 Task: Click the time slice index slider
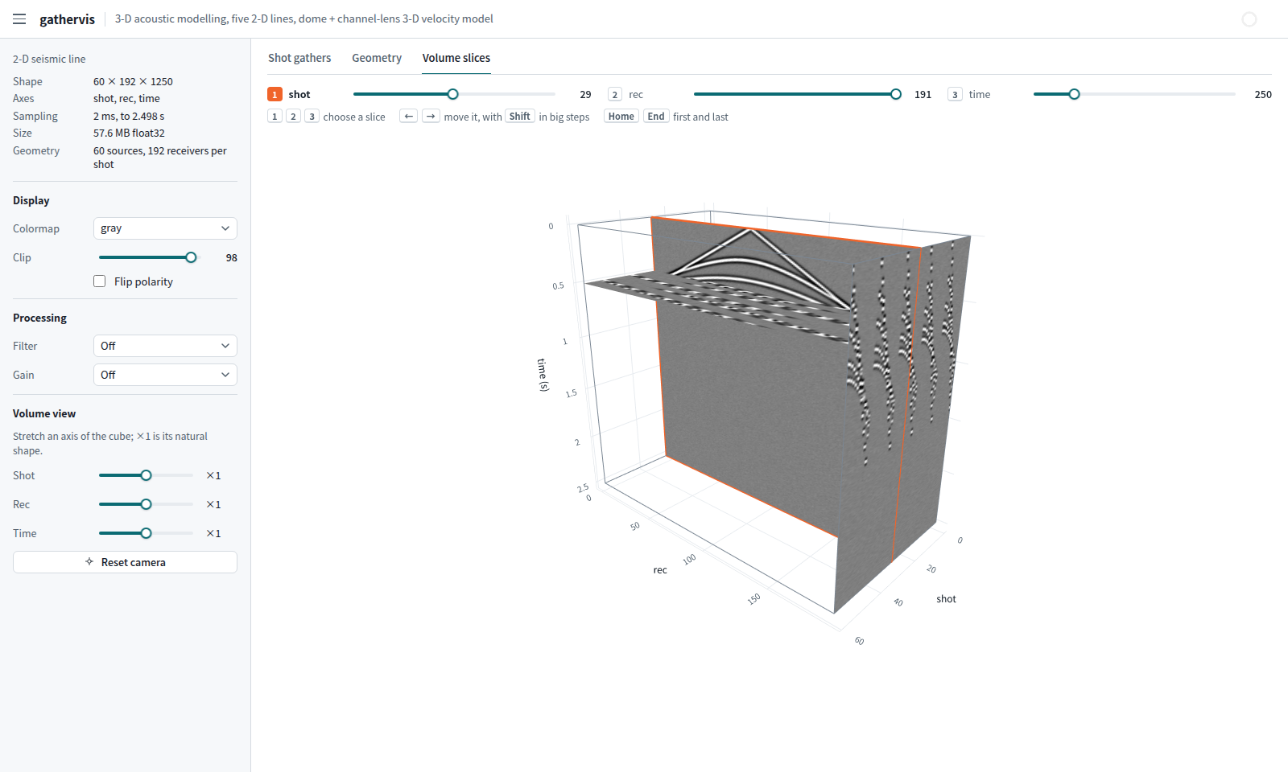click(x=1134, y=94)
